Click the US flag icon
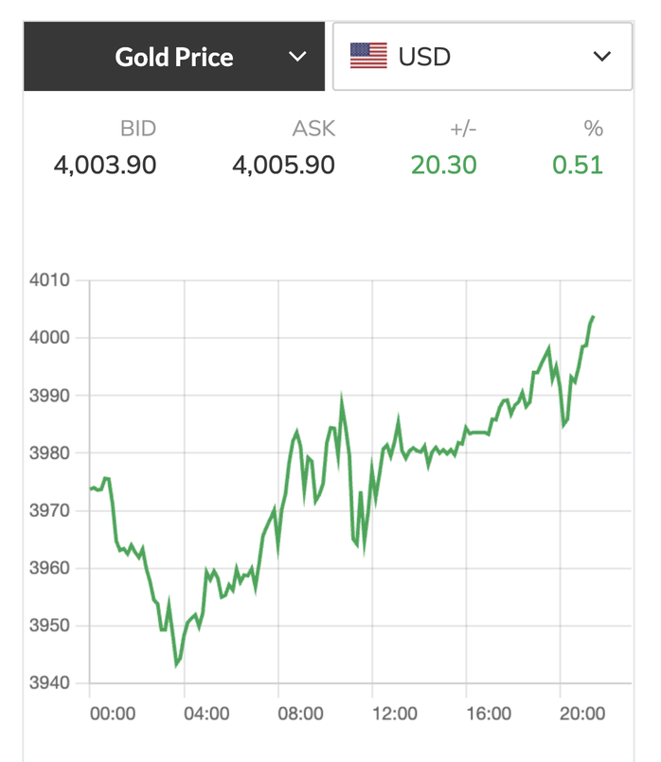The width and height of the screenshot is (661, 762). click(368, 57)
